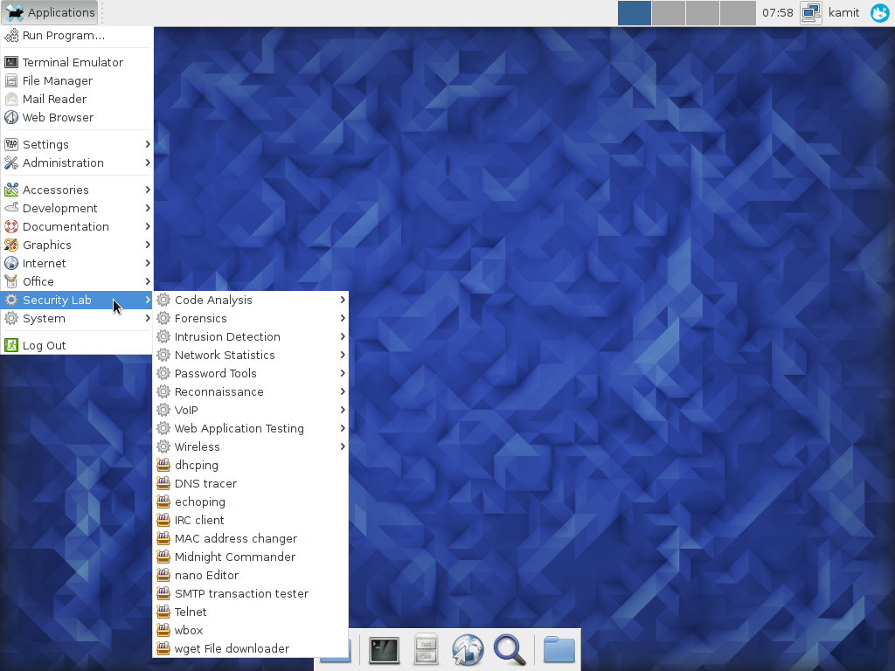This screenshot has width=895, height=671.
Task: Switch to the second workspace in the pager
Action: pos(669,12)
